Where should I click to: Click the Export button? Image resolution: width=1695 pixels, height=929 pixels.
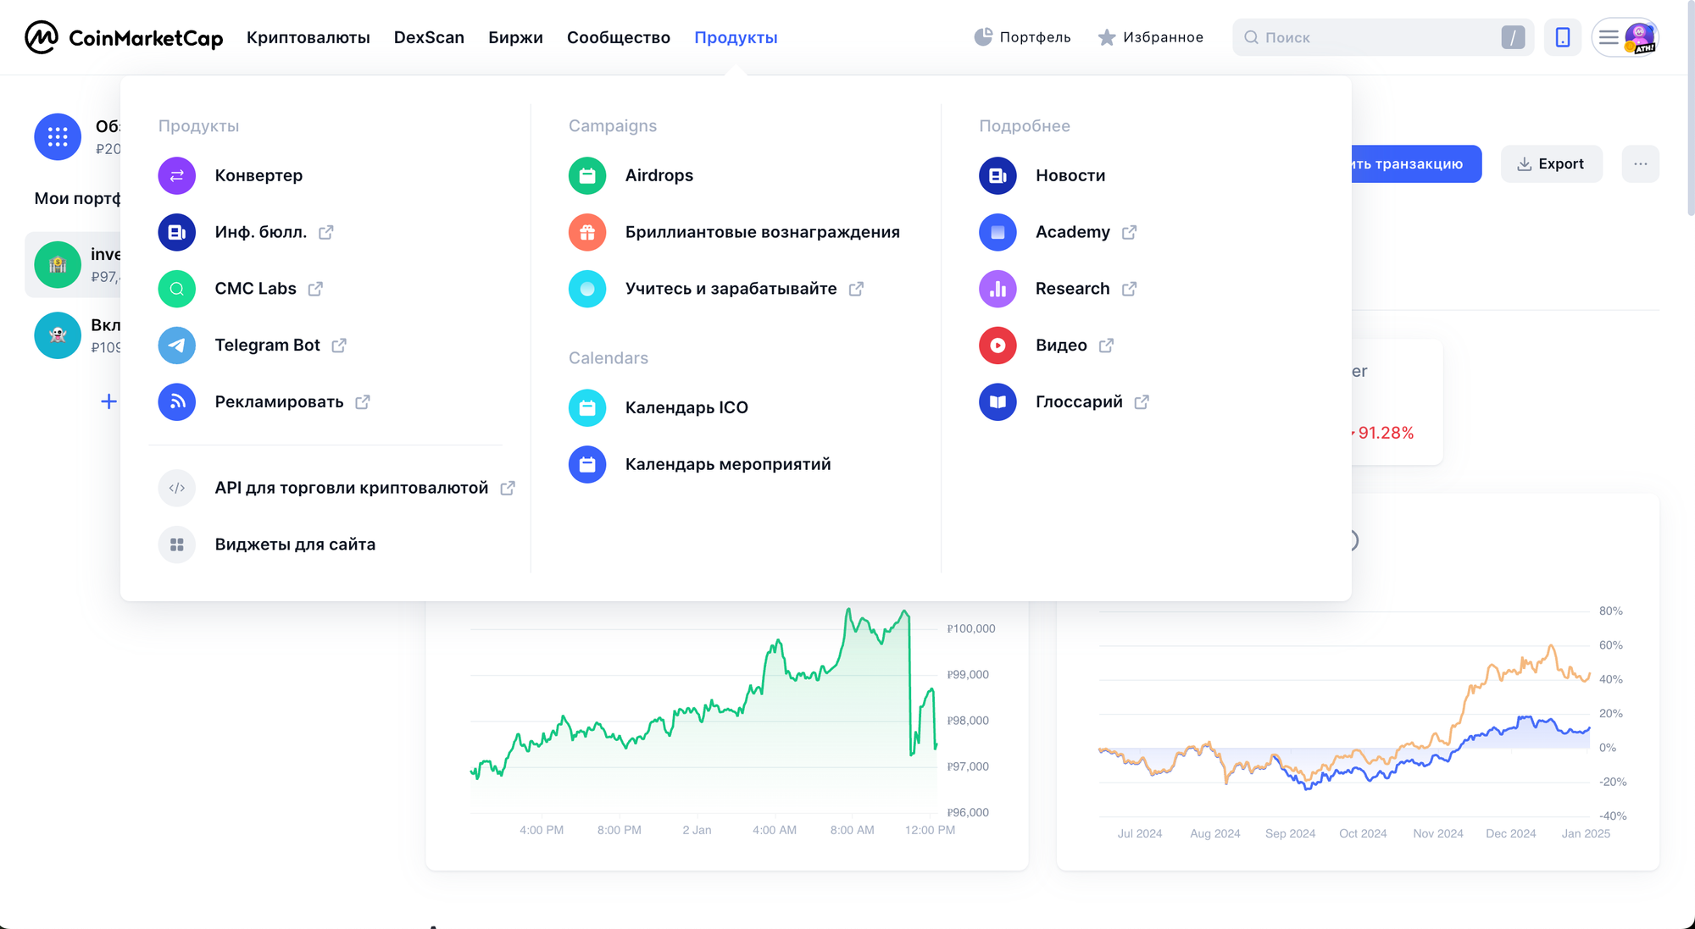tap(1551, 163)
